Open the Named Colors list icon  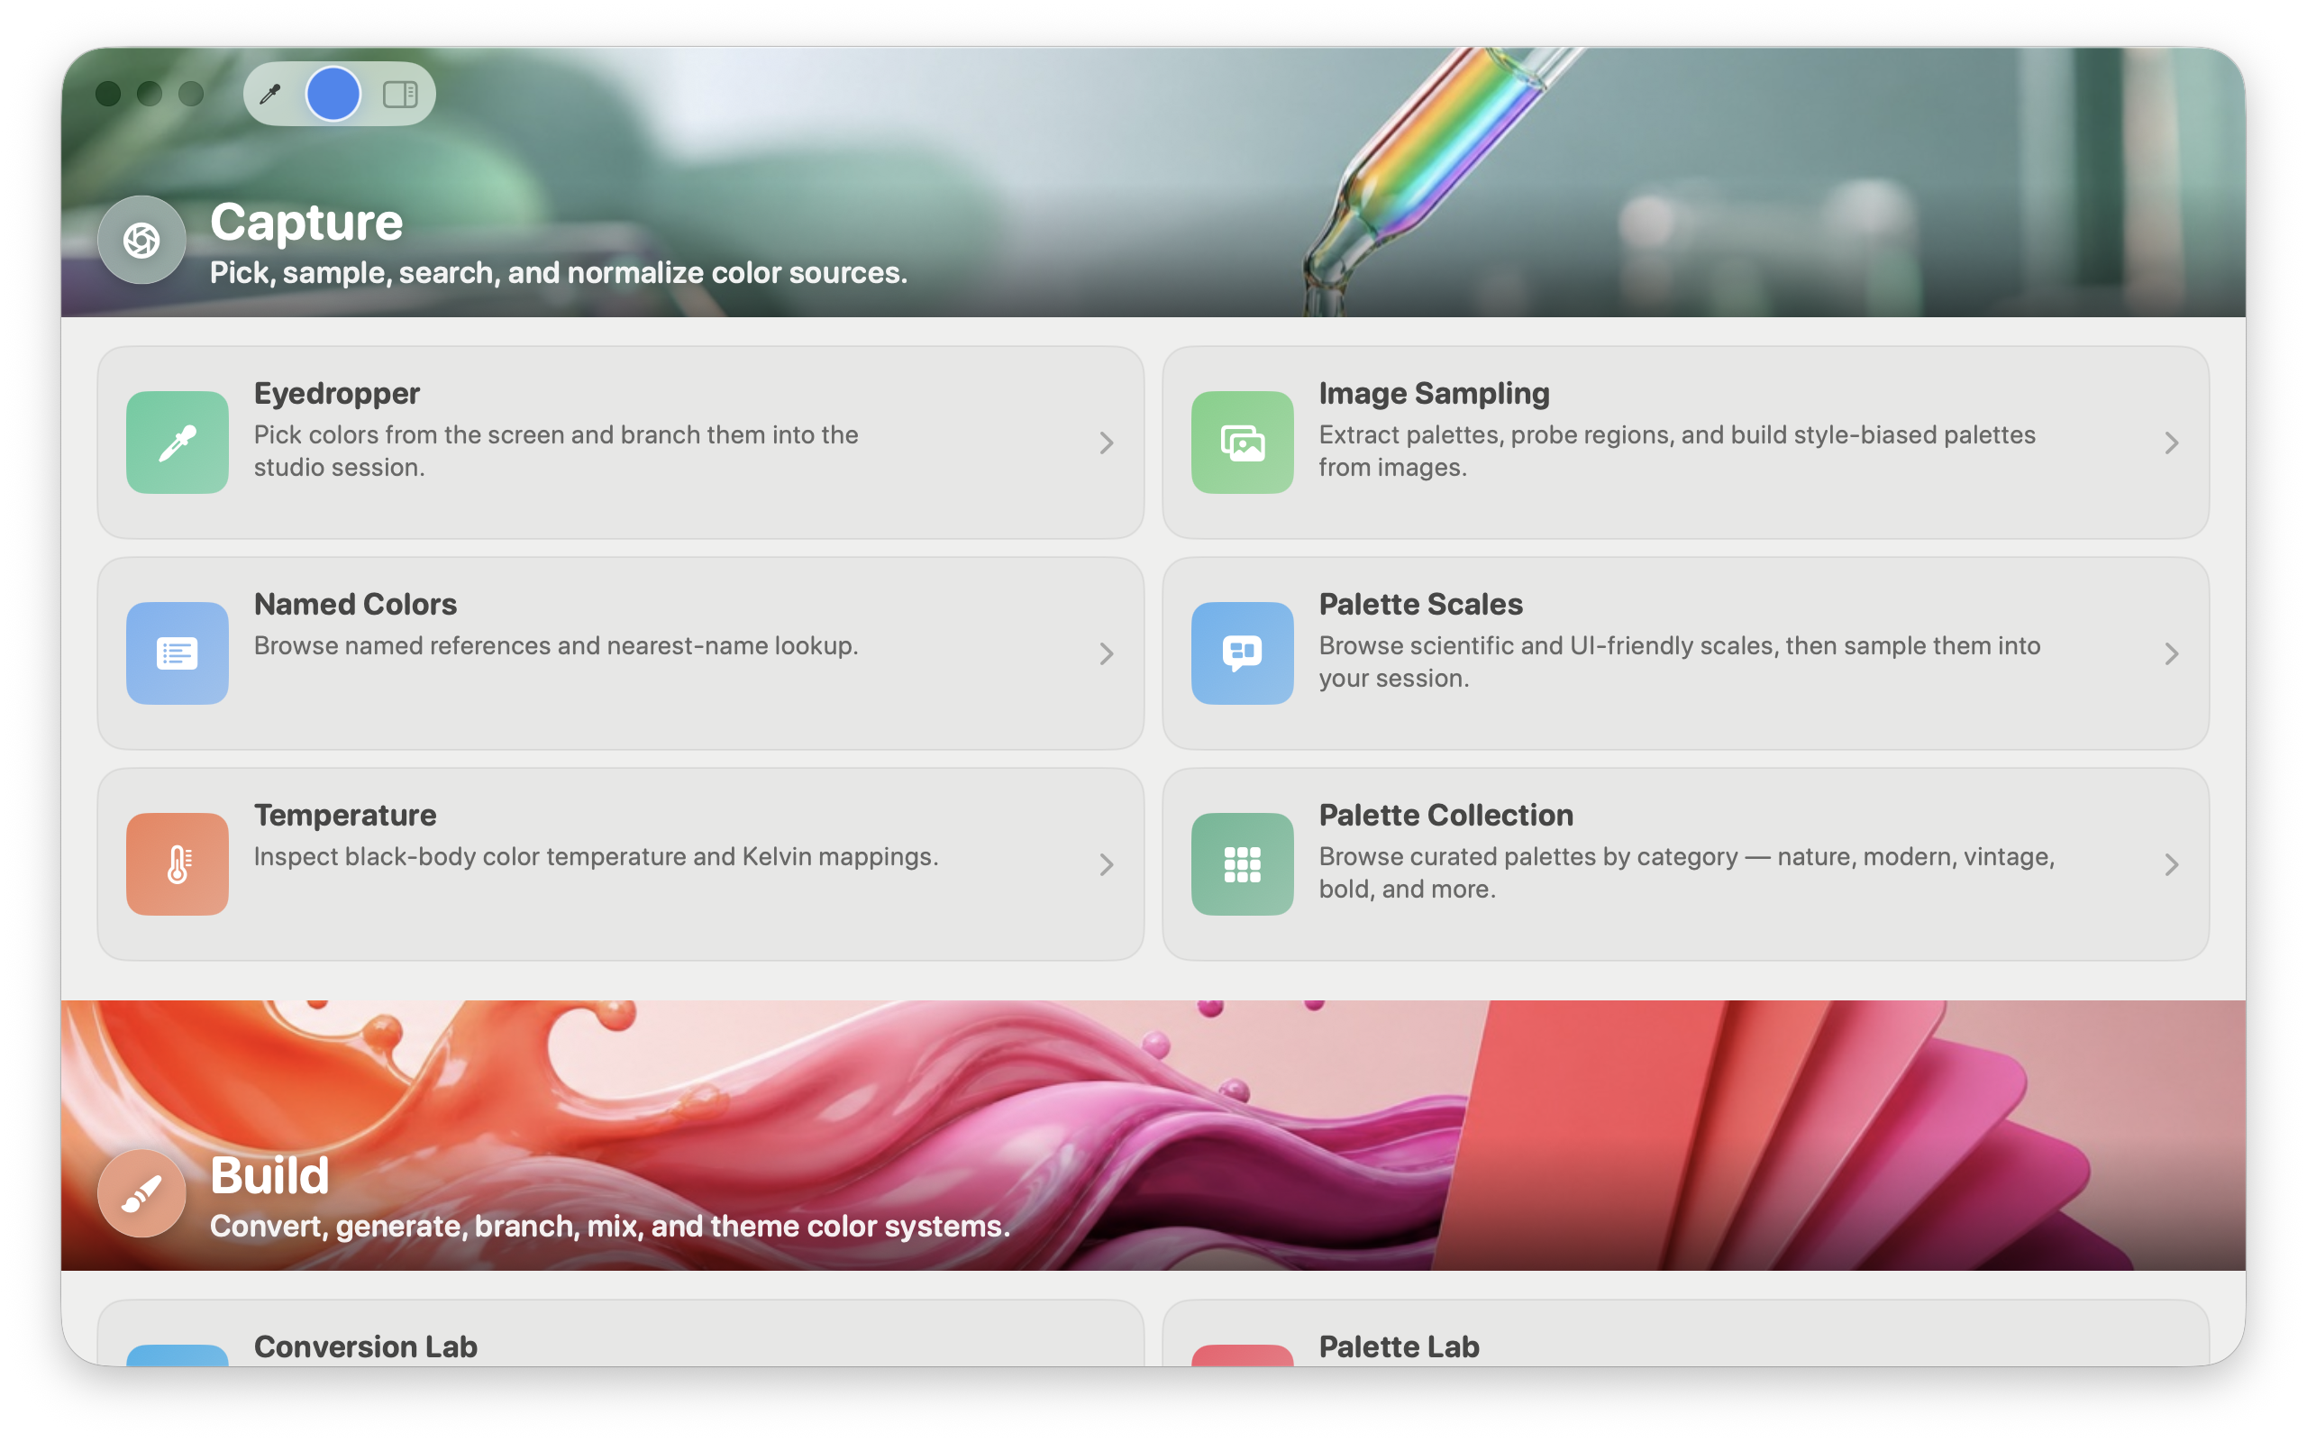(178, 653)
